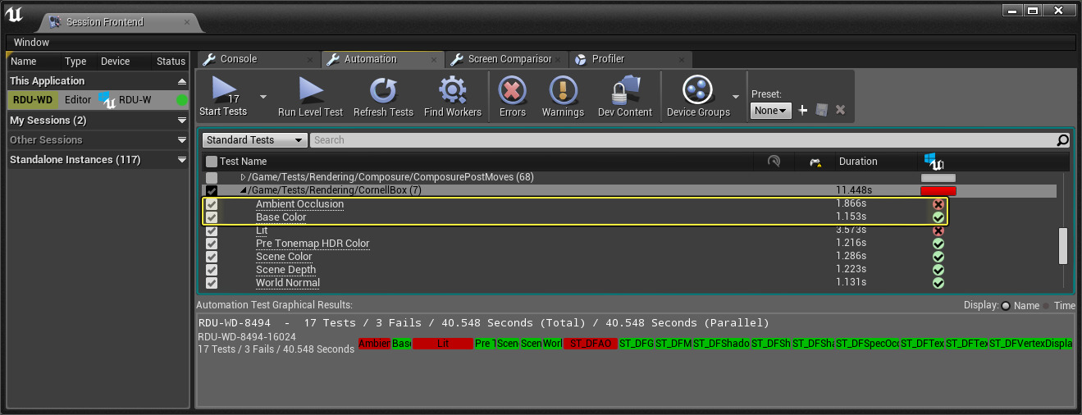
Task: Click the Refresh Tests icon
Action: tap(383, 89)
